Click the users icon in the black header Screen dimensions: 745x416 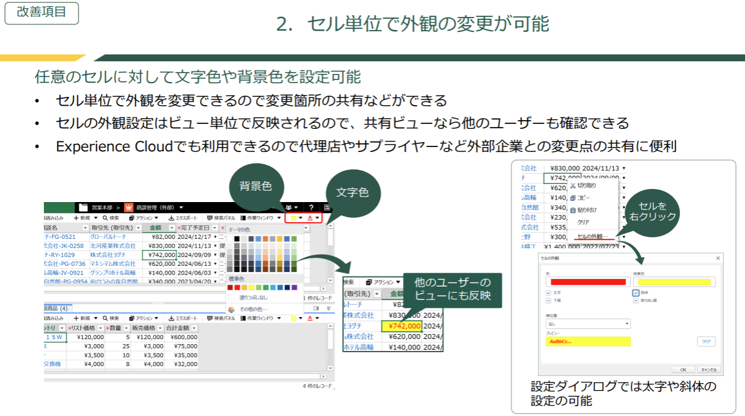click(288, 207)
